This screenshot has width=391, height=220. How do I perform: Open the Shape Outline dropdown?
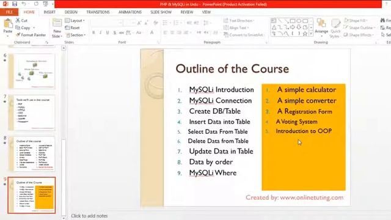tap(359, 28)
